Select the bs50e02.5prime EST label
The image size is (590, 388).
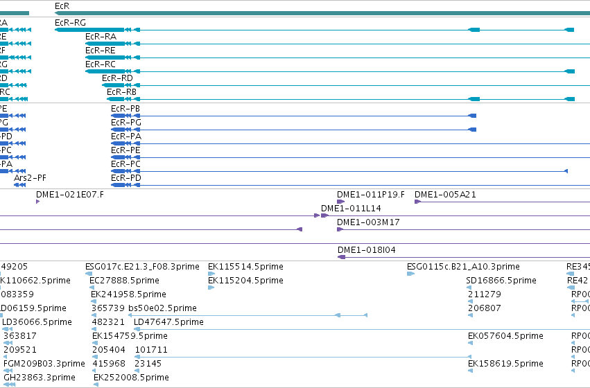162,308
